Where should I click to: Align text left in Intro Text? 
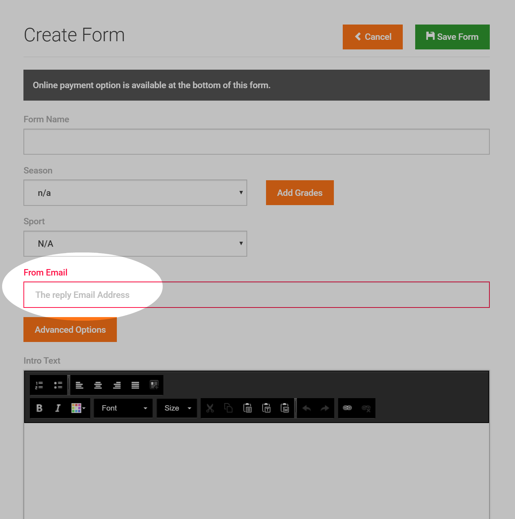(80, 385)
